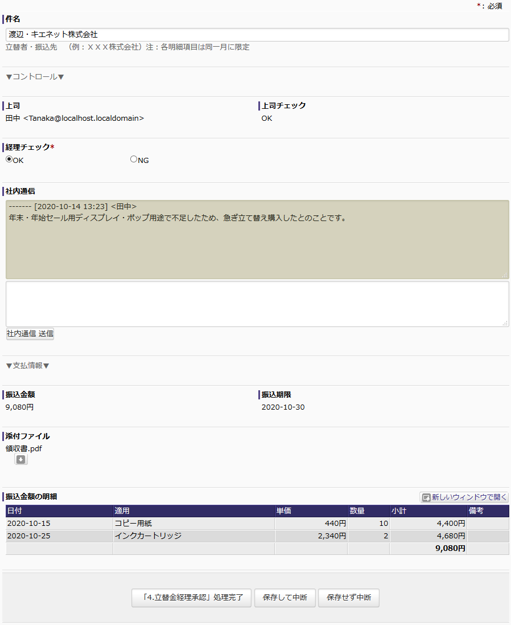This screenshot has height=625, width=511.
Task: Select the コピー用紙 row in the table
Action: tap(133, 523)
